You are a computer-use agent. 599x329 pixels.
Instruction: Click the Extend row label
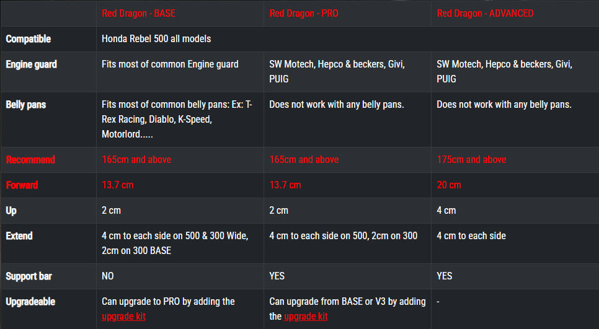(x=19, y=236)
